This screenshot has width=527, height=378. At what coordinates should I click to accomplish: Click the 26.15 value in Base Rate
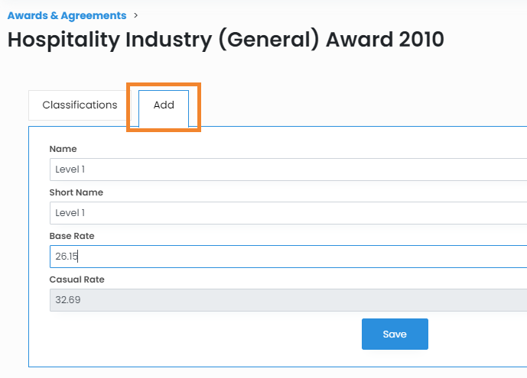[67, 257]
